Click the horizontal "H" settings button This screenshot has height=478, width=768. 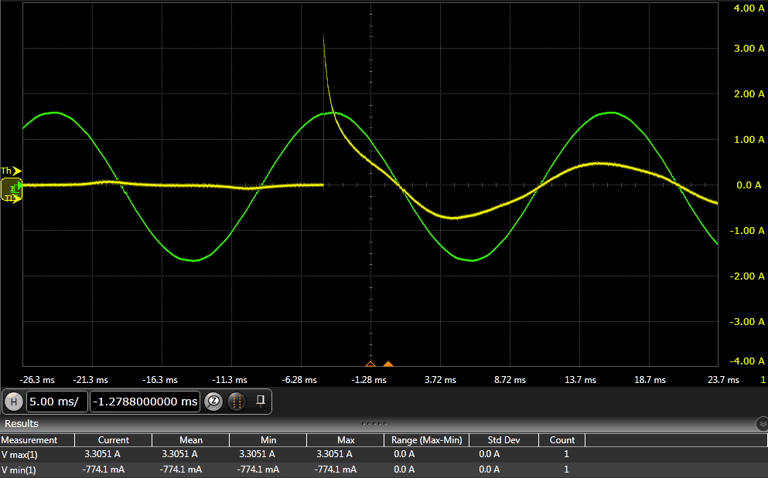pyautogui.click(x=13, y=402)
